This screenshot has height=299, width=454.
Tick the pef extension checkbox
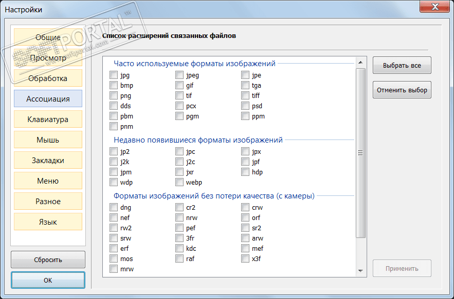click(x=179, y=228)
